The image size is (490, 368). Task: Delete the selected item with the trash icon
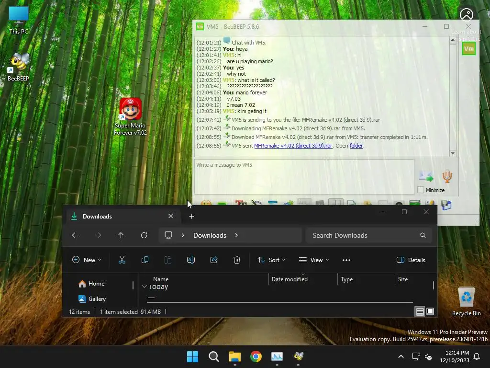pos(237,260)
